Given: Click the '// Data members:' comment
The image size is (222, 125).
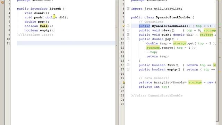Looking at the screenshot, I should [154, 78].
